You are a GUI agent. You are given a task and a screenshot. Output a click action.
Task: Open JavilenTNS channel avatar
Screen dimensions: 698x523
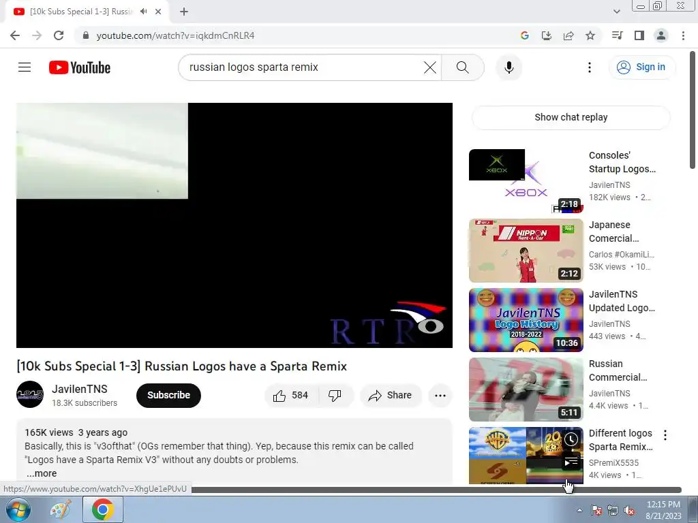(30, 394)
